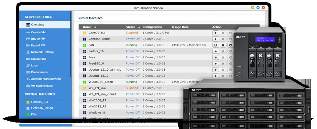This screenshot has height=129, width=317.
Task: Pause button in CentOS_6.4 row
Action: (x=223, y=33)
